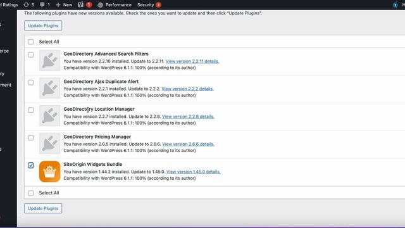Click the GeoDirectory Ajax Duplicate Alert plug icon
This screenshot has width=405, height=228.
pyautogui.click(x=49, y=88)
